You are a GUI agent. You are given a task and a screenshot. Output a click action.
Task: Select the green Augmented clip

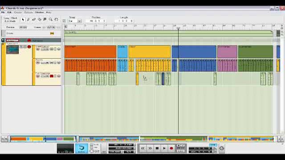pos(256,52)
